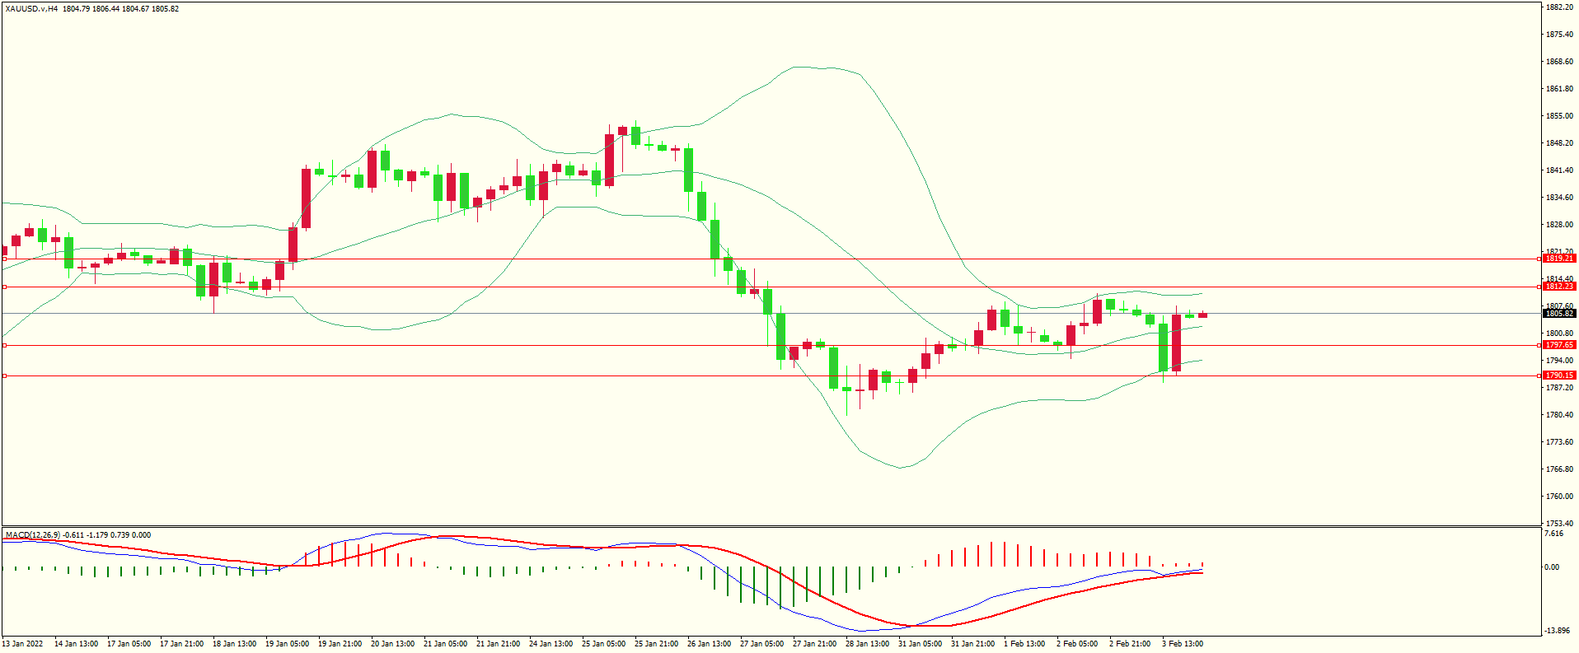Click the 1800.80 price scale label

tap(1559, 333)
